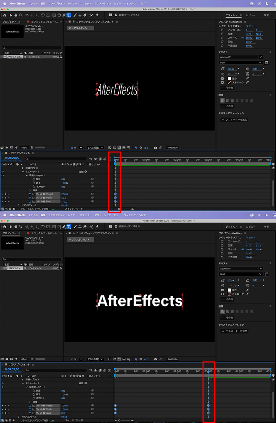Collapse the アニメーター 1 group in the upper timeline
Image resolution: width=276 pixels, height=423 pixels.
point(23,172)
